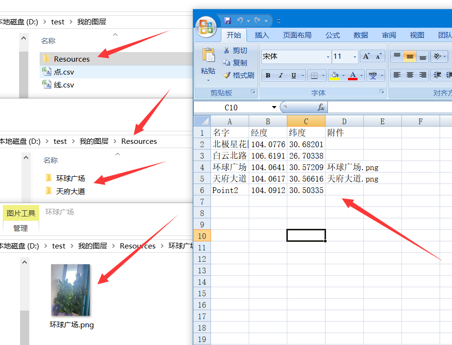
Task: Click cell containing Point2
Action: [230, 190]
